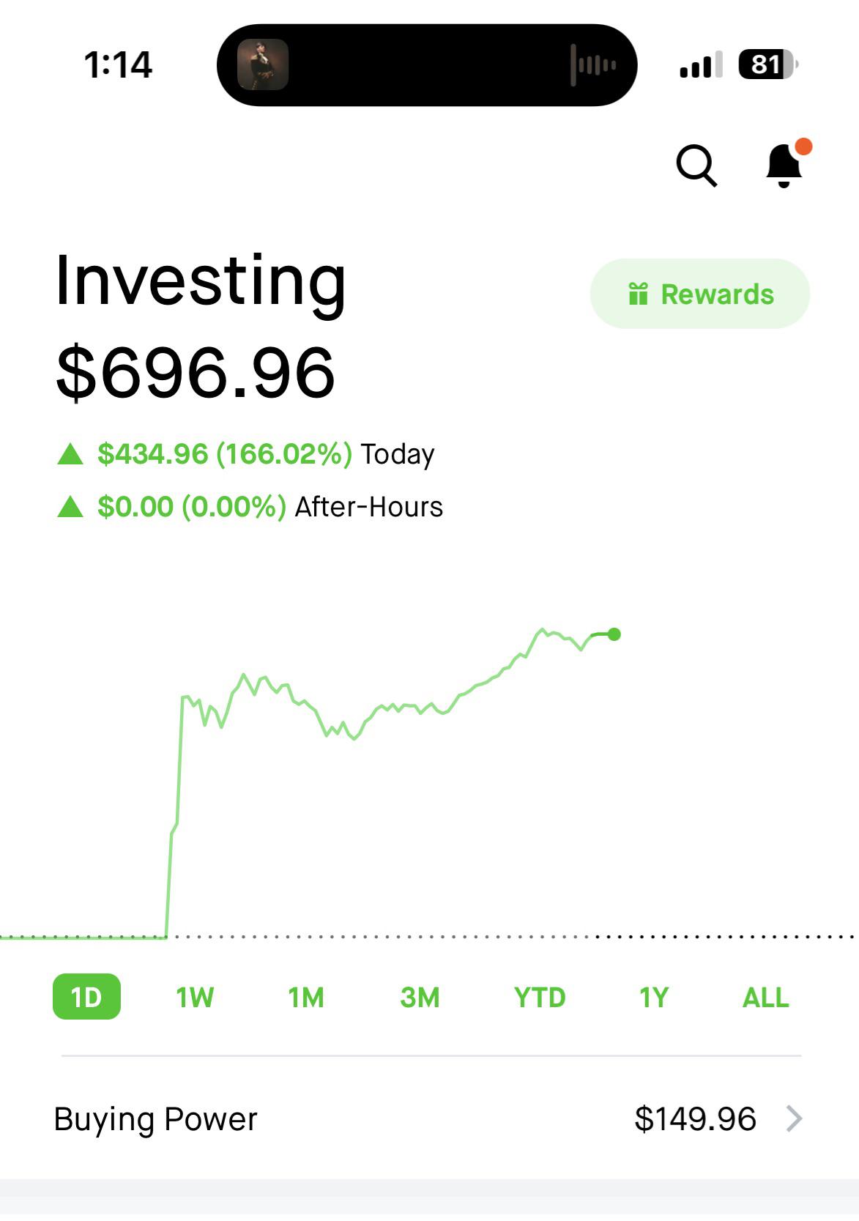The height and width of the screenshot is (1221, 859).
Task: Show the 3M chart range
Action: [420, 997]
